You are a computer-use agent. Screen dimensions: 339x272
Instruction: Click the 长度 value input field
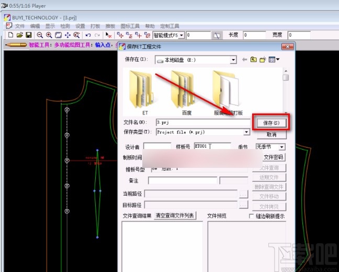(254, 35)
